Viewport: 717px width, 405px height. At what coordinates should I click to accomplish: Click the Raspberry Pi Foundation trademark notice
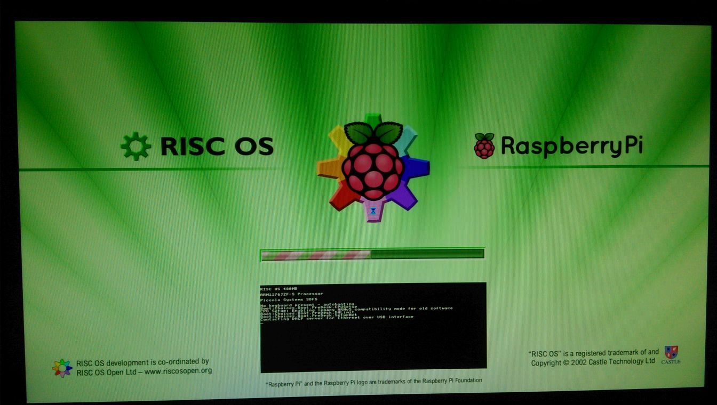click(373, 381)
